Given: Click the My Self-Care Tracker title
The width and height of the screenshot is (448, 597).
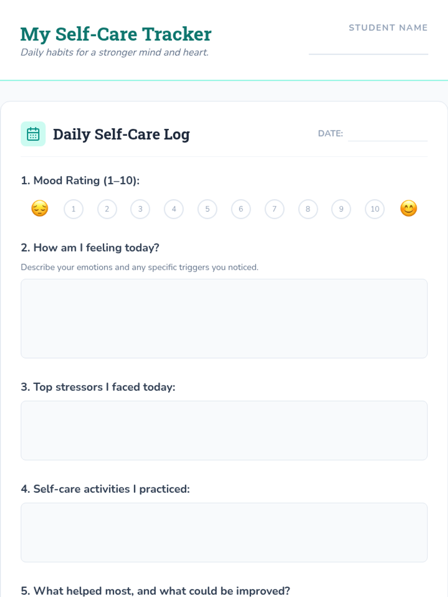Looking at the screenshot, I should point(116,34).
